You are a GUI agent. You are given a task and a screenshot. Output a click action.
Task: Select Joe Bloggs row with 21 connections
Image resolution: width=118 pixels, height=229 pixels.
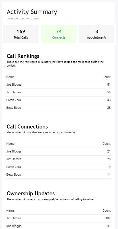click(x=58, y=152)
